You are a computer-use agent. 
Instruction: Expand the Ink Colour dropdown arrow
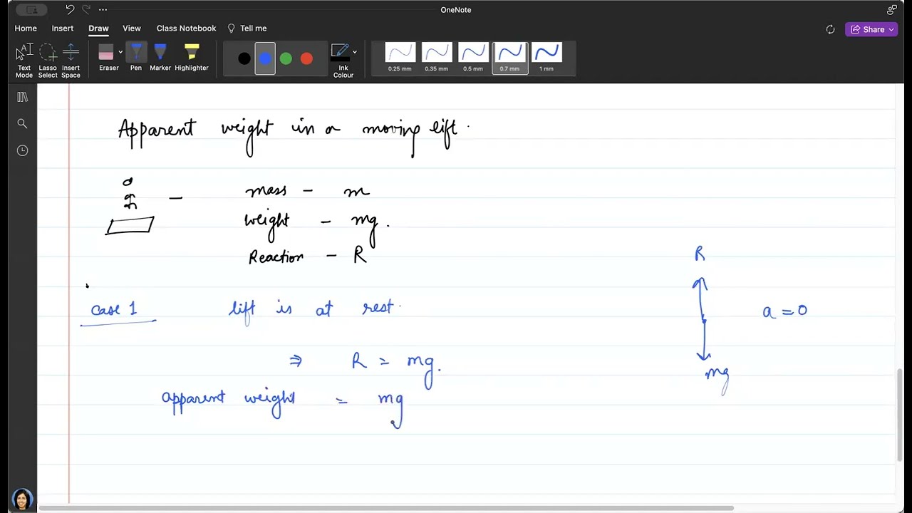click(354, 52)
